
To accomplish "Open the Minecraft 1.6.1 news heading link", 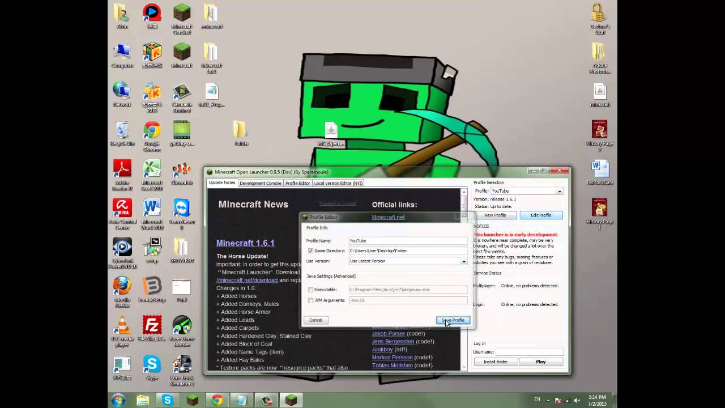I will pyautogui.click(x=245, y=243).
